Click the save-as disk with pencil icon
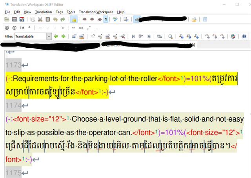The height and width of the screenshot is (178, 251). [x=22, y=19]
